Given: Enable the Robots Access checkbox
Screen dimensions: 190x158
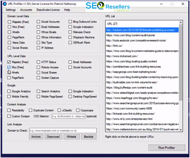Looking at the screenshot, I should [x=38, y=67].
